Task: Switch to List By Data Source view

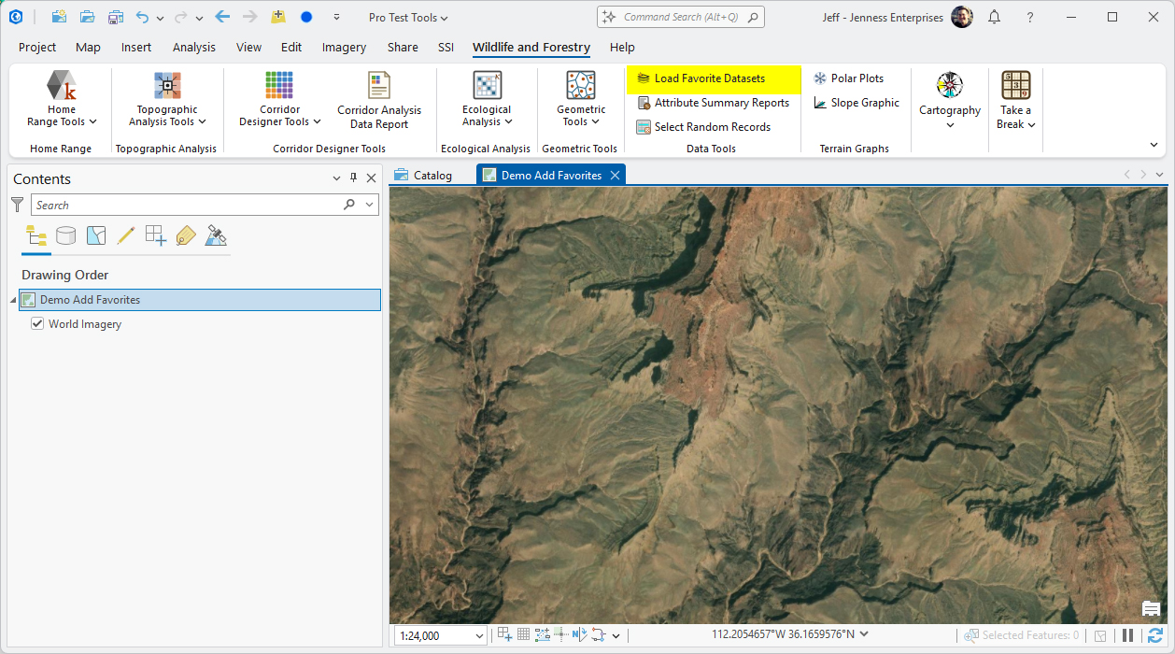Action: tap(65, 235)
